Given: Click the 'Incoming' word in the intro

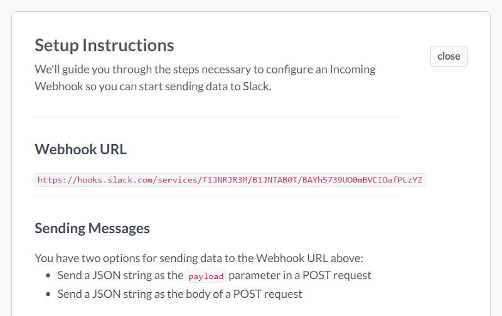Looking at the screenshot, I should (x=353, y=70).
